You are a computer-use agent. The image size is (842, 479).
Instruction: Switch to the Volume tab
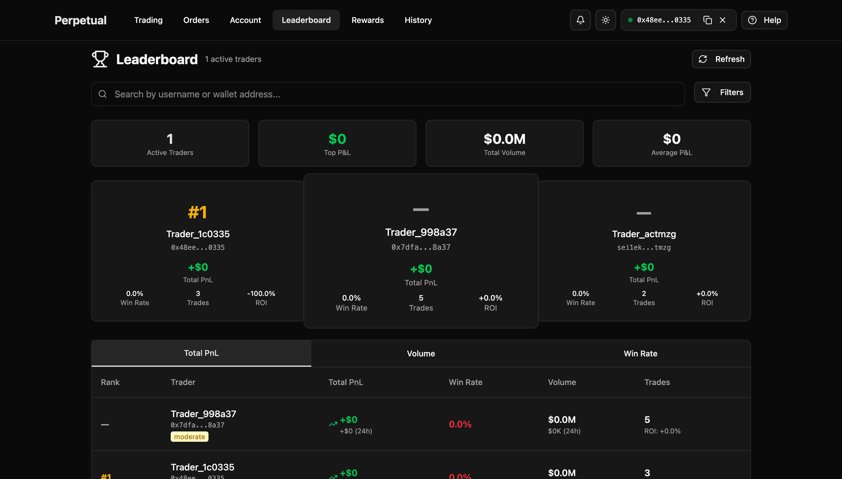(421, 353)
